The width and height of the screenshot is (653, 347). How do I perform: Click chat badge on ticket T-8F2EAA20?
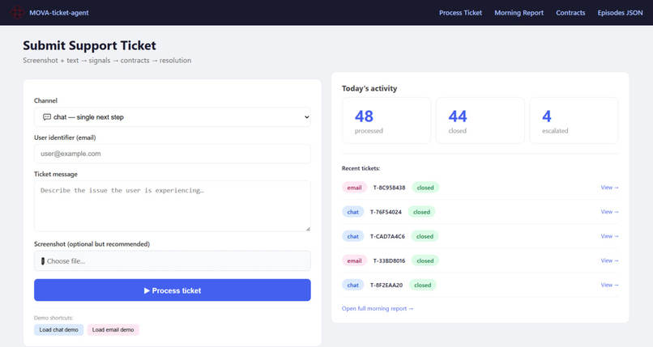(x=352, y=285)
